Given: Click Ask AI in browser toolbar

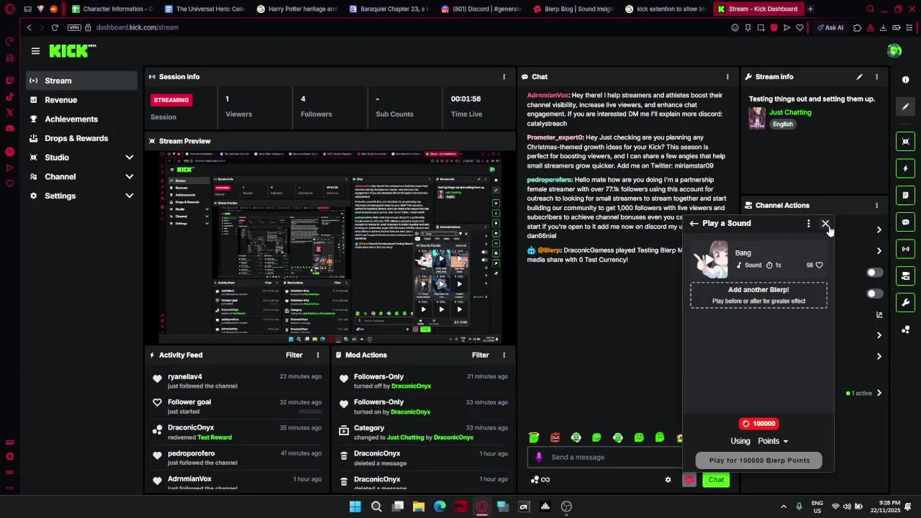Looking at the screenshot, I should pyautogui.click(x=830, y=27).
